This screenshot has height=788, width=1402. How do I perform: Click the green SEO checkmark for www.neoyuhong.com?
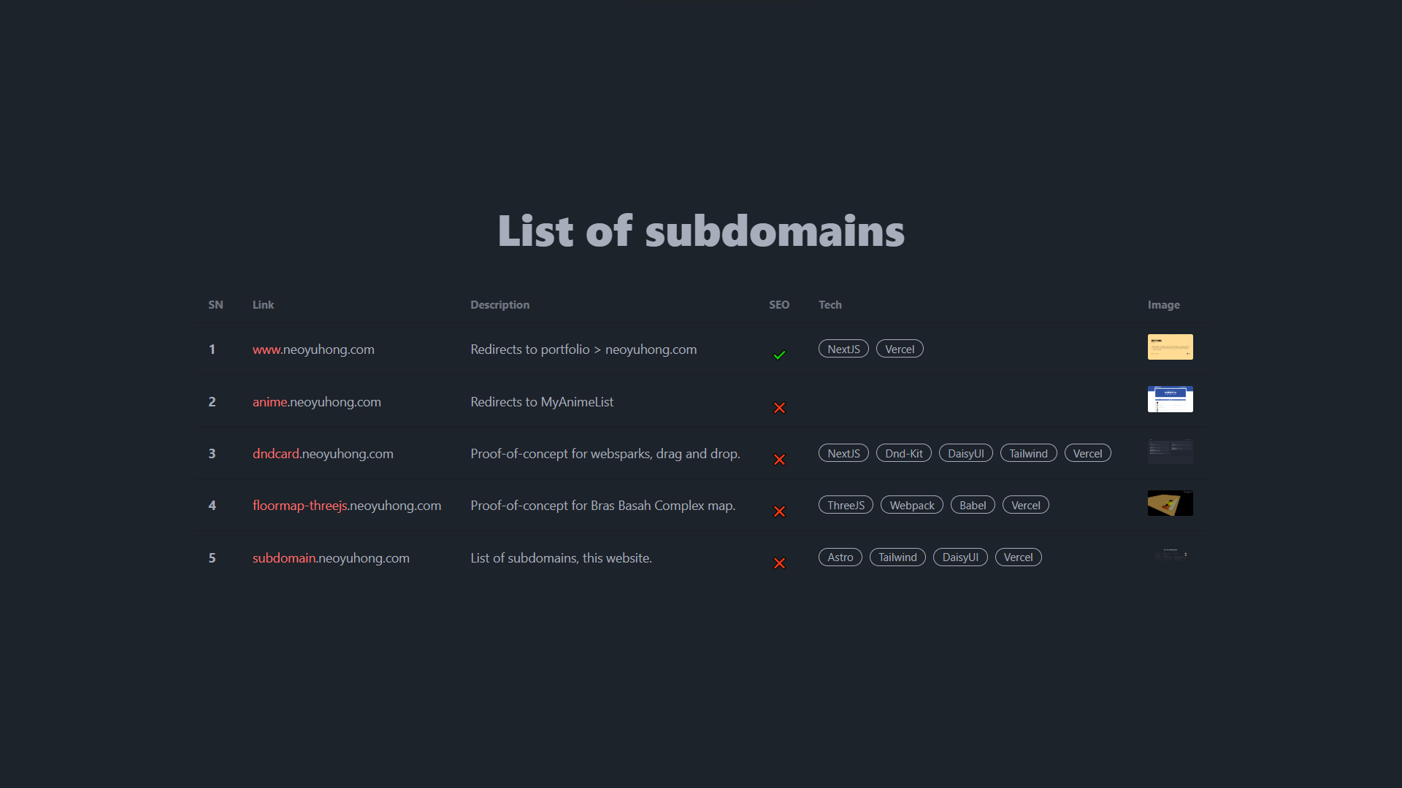779,355
